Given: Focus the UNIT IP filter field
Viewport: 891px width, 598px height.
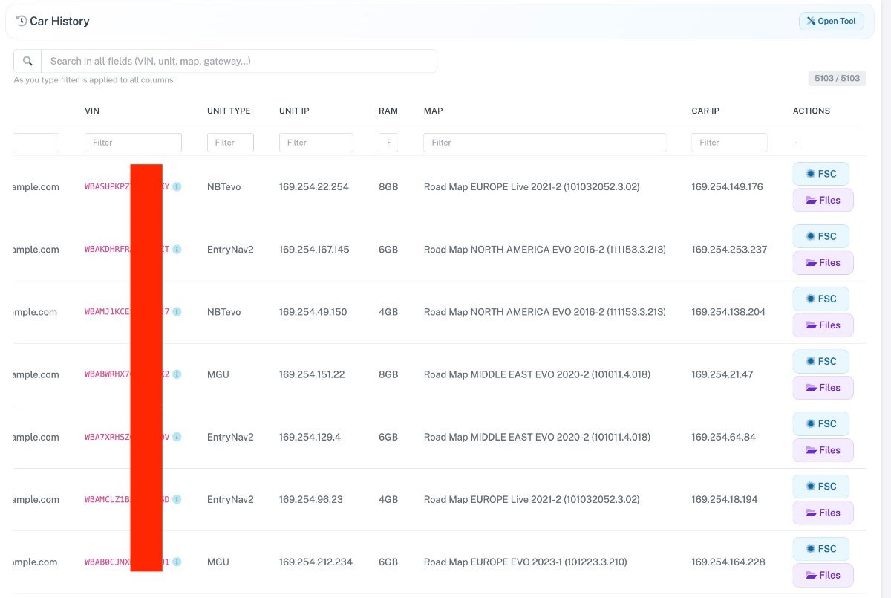Looking at the screenshot, I should [316, 143].
